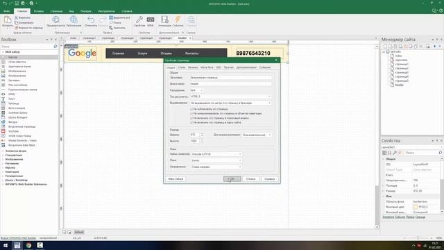This screenshot has height=250, width=444.
Task: Switch to the Стиль dialog tab
Action: tap(182, 67)
